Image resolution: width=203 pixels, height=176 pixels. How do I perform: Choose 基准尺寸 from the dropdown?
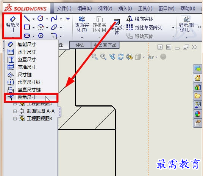point(31,67)
